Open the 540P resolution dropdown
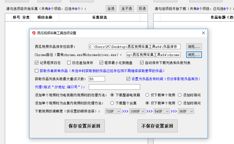 (x=161, y=111)
